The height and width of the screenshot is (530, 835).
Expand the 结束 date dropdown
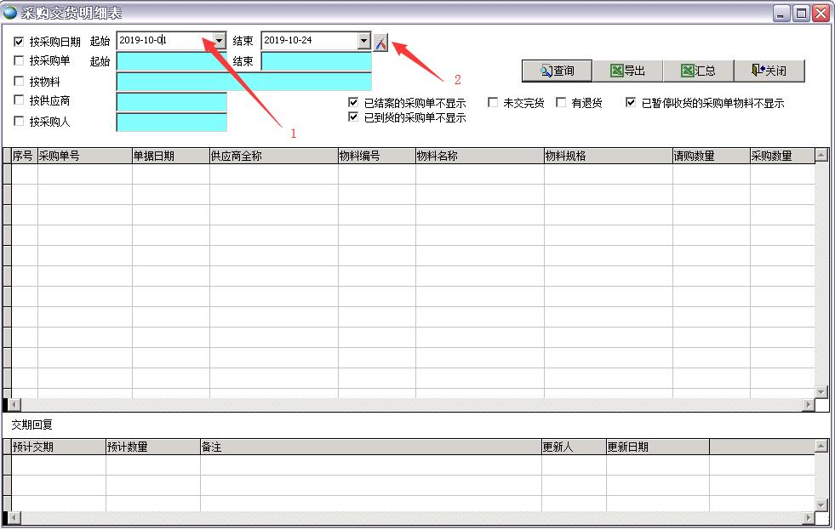(x=364, y=41)
